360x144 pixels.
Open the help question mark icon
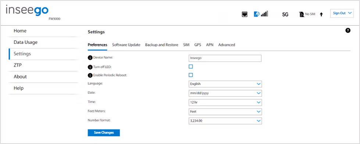tap(348, 30)
